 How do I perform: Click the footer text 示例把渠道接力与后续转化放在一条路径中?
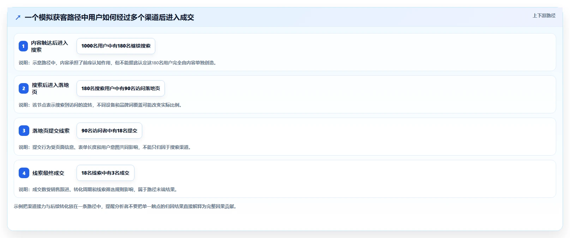(x=126, y=206)
